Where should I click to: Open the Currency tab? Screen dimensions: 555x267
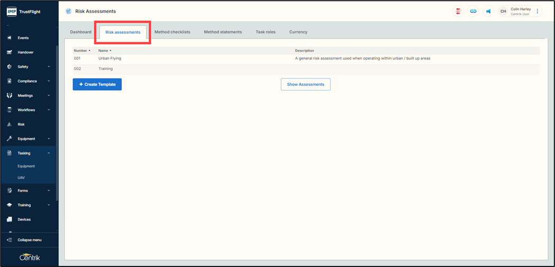(298, 32)
